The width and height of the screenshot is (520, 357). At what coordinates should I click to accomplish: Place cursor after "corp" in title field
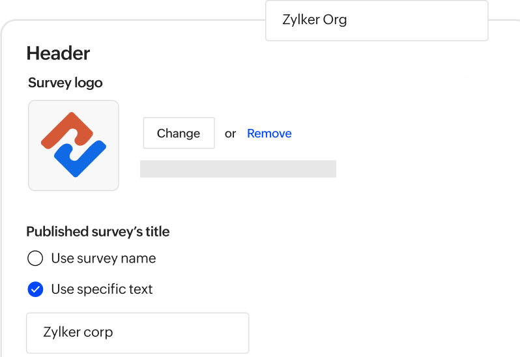click(114, 332)
